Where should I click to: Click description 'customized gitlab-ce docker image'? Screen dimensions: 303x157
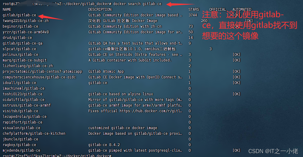[x=123, y=128]
